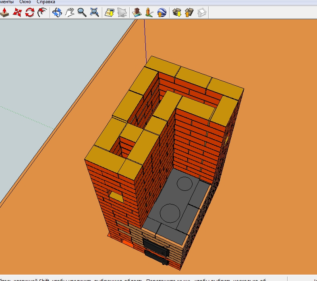This screenshot has height=281, width=317.
Task: Click the Share Model upload icon
Action: pos(189,12)
